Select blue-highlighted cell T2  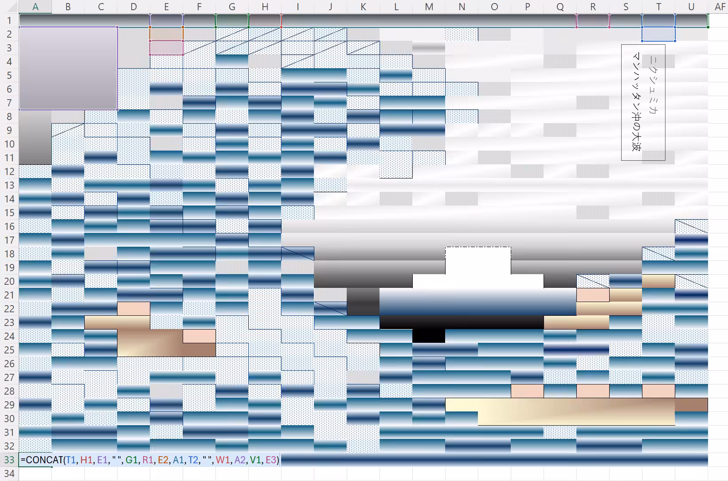pyautogui.click(x=658, y=34)
